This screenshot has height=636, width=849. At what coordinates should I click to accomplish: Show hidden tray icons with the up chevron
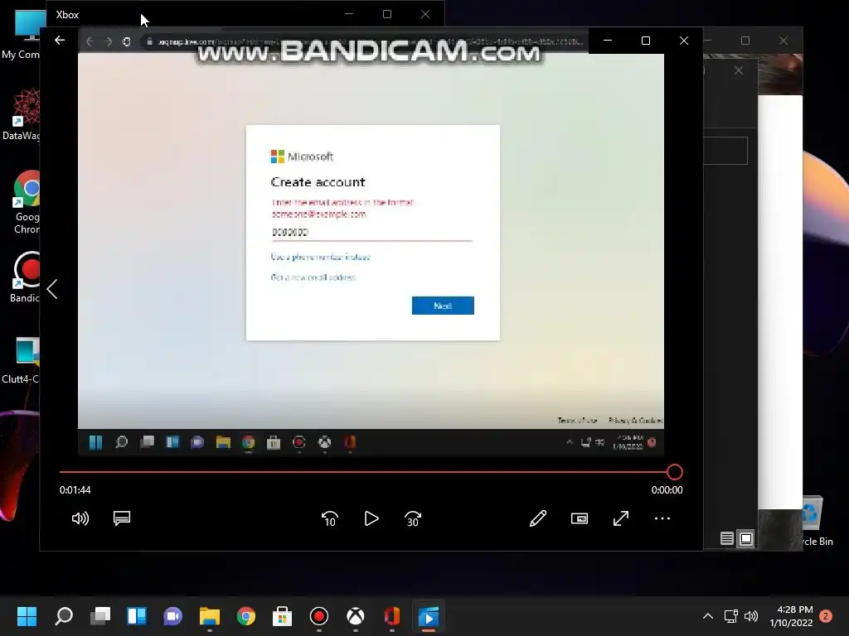(x=708, y=616)
